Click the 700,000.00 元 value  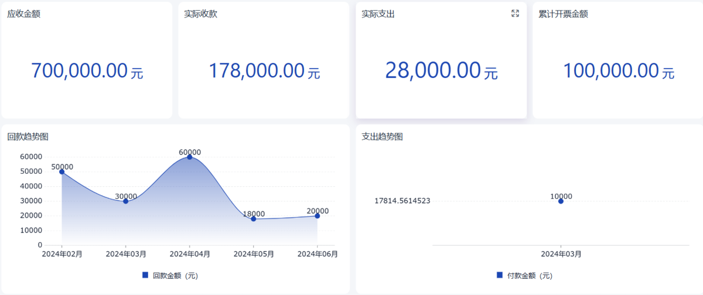click(x=87, y=71)
